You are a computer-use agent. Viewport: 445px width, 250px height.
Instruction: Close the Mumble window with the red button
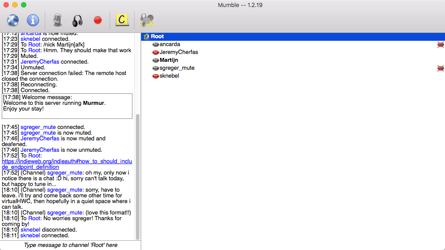(x=6, y=5)
